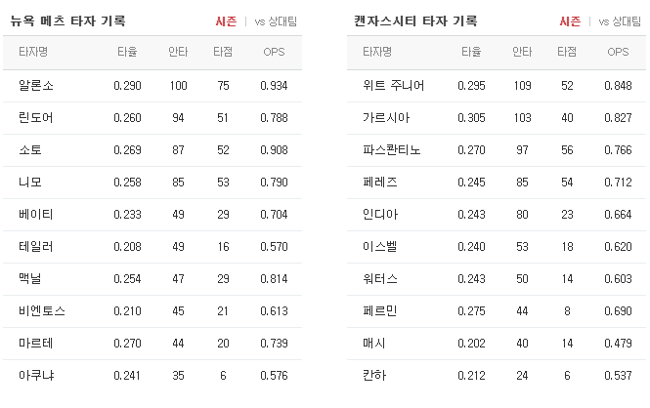Select 시즌 tab in 뉴욕 메츠 table
Screen dimensions: 650x408
point(226,21)
